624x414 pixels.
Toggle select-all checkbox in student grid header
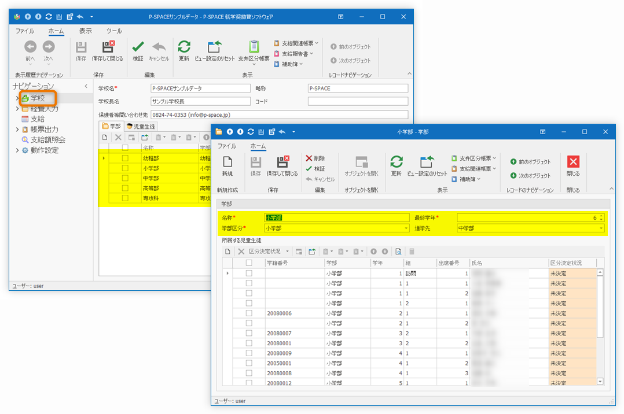click(x=249, y=263)
